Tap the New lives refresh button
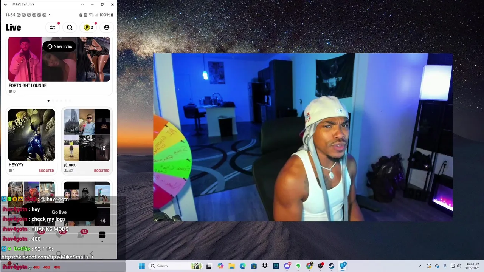The image size is (484, 272). (59, 46)
